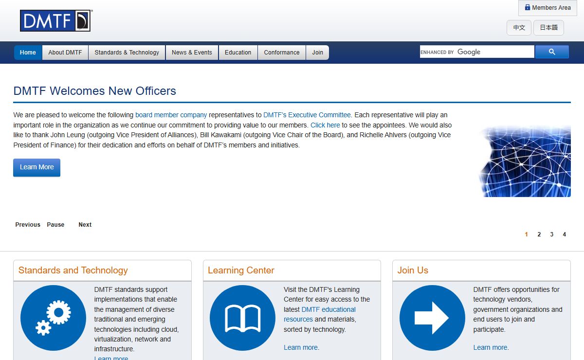Click the open book Learning Center icon
This screenshot has width=584, height=360.
(242, 318)
